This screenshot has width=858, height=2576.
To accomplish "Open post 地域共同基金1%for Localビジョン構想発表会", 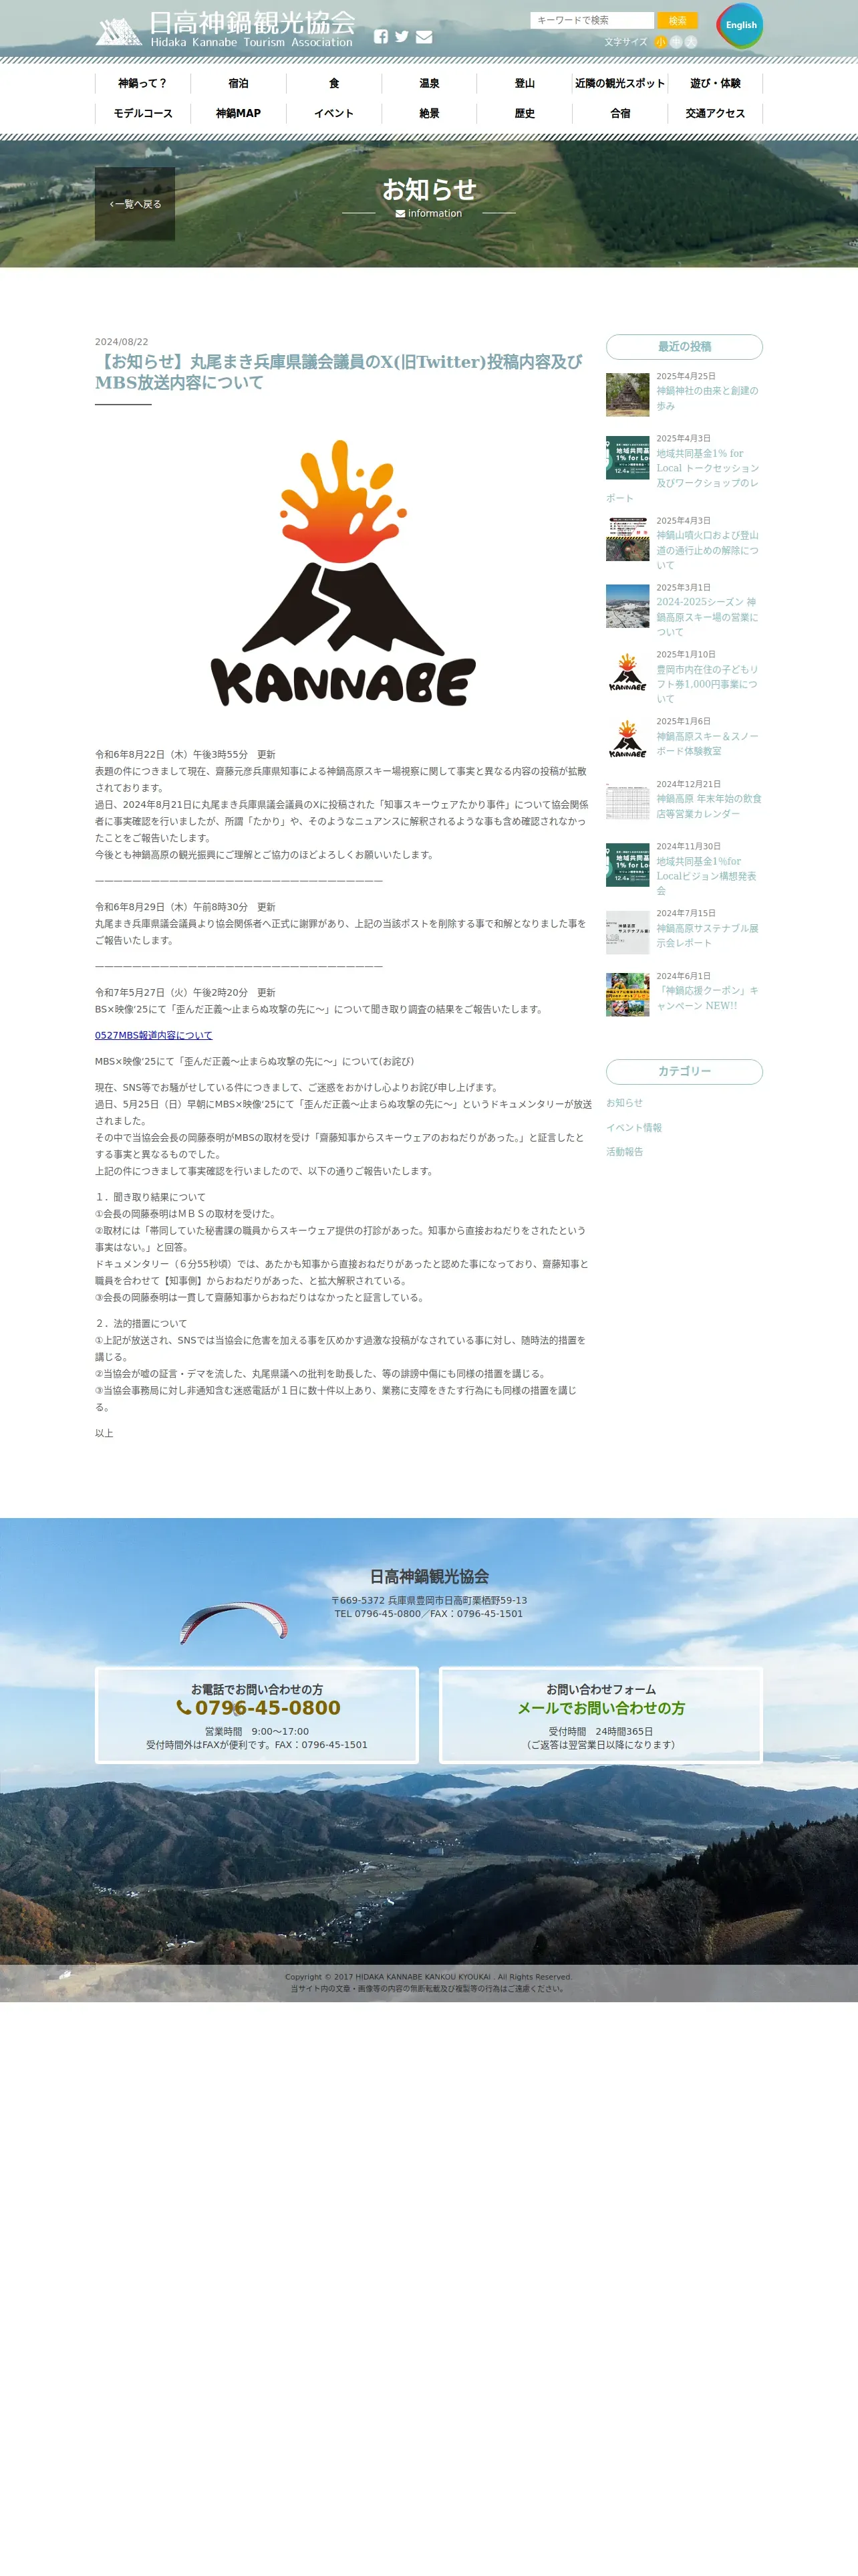I will pyautogui.click(x=707, y=875).
